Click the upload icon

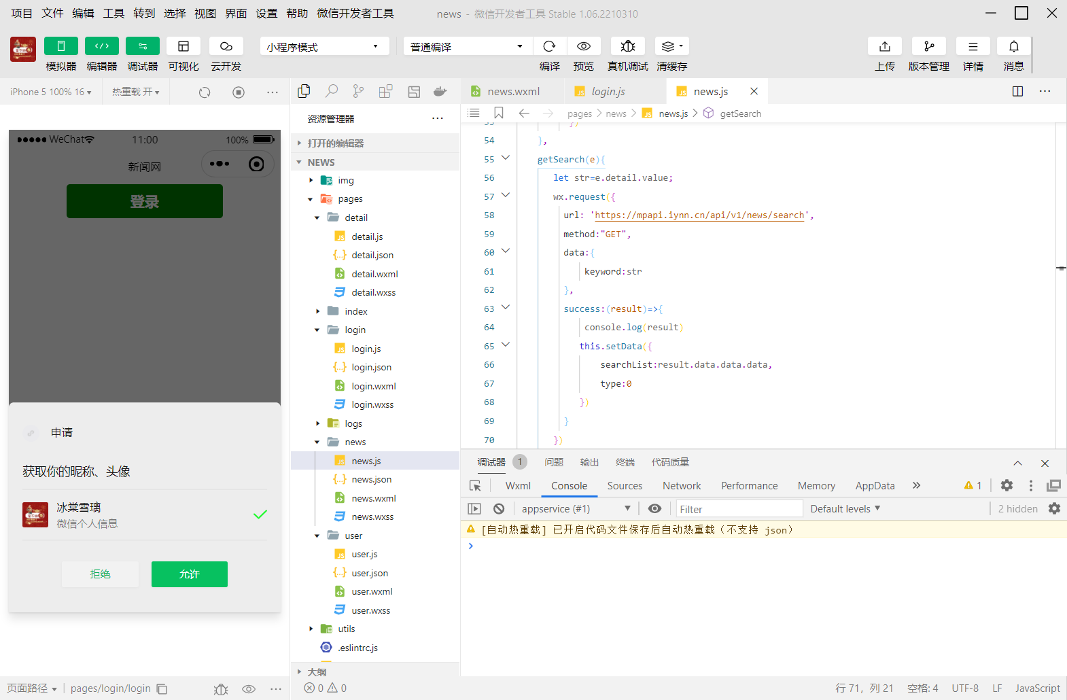[885, 46]
